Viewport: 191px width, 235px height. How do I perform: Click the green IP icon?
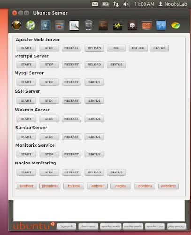click(x=31, y=25)
